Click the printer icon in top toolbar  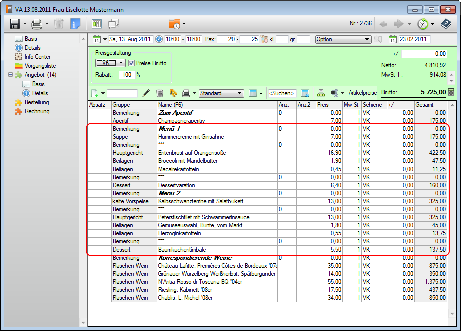[x=37, y=24]
